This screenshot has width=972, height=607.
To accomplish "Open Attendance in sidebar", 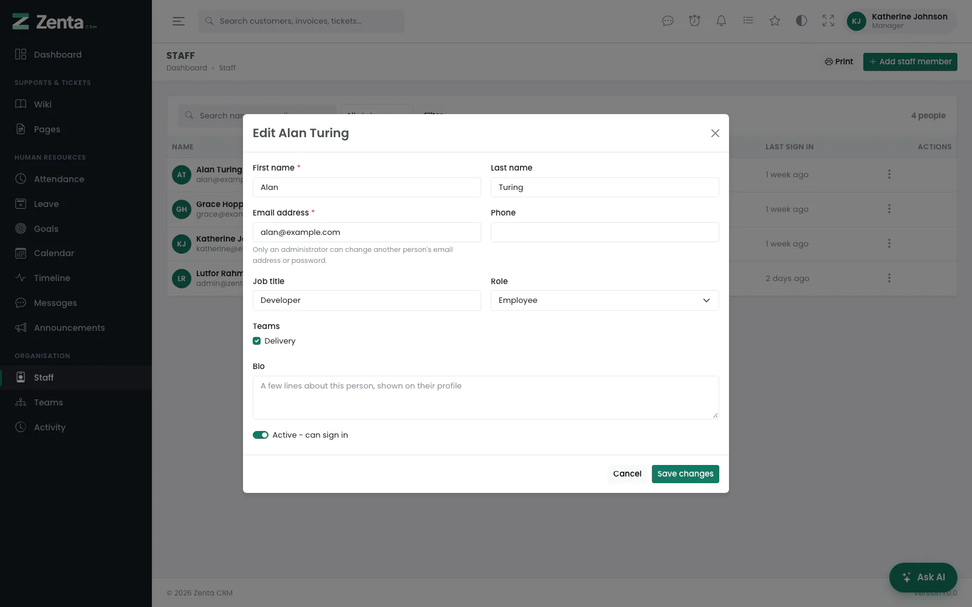I will 76,179.
